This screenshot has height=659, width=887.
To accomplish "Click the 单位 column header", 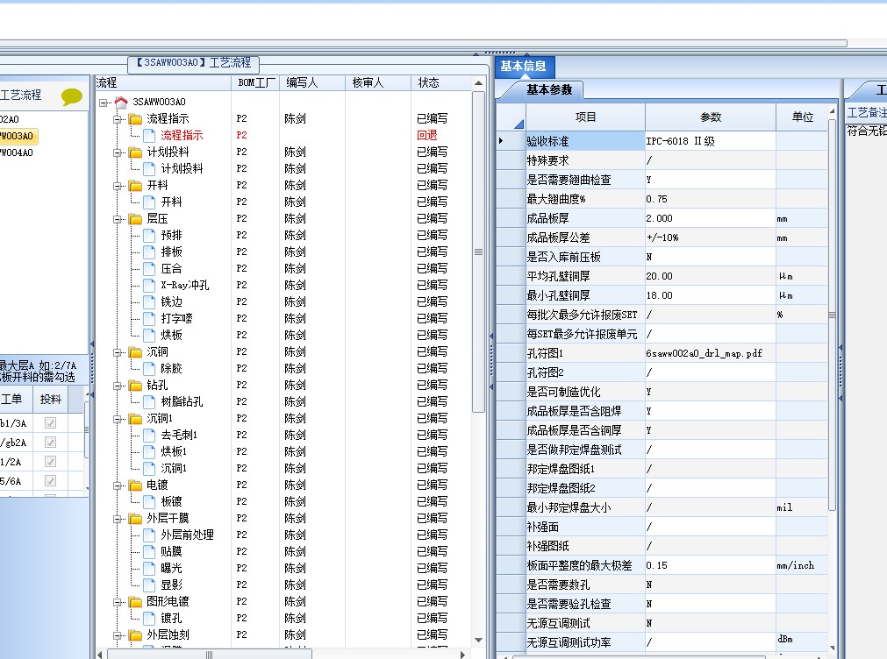I will 802,117.
